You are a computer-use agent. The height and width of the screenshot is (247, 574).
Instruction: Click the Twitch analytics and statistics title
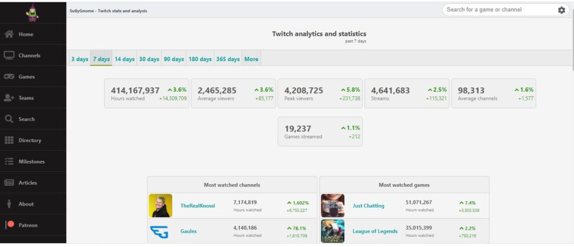tap(319, 34)
